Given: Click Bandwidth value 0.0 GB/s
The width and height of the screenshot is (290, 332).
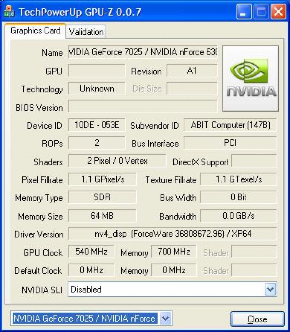Looking at the screenshot, I should pos(238,216).
